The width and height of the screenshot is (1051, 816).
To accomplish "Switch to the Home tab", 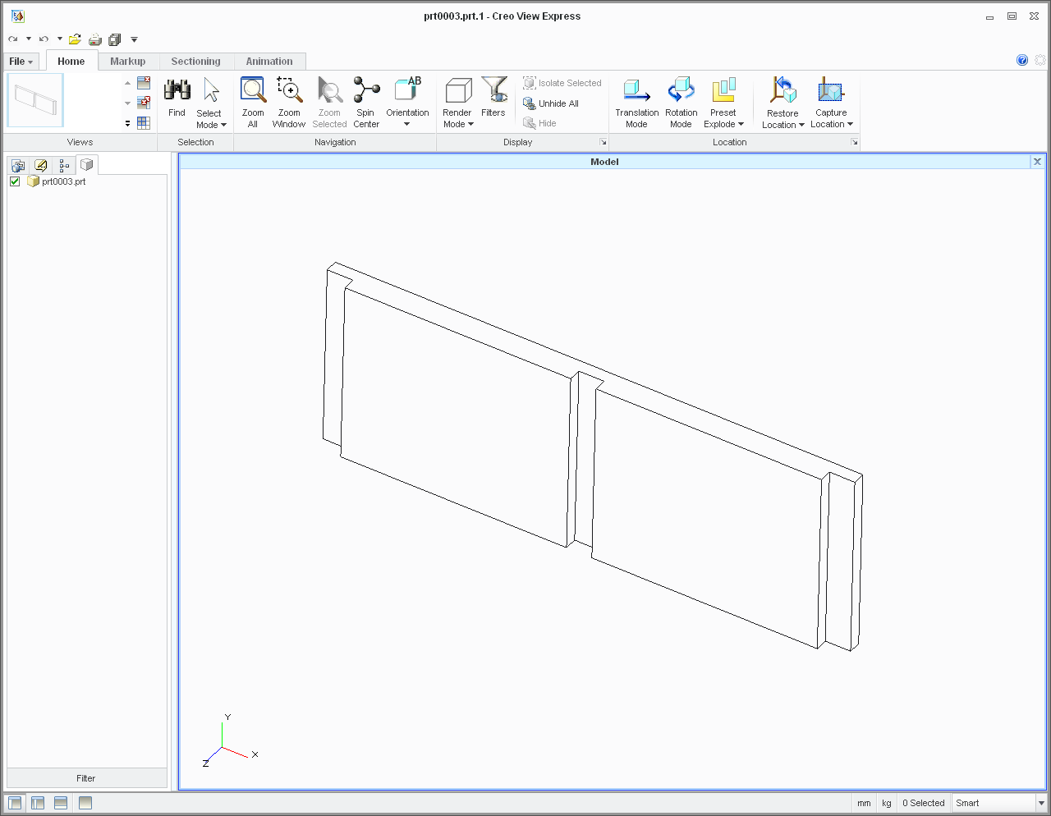I will tap(71, 61).
